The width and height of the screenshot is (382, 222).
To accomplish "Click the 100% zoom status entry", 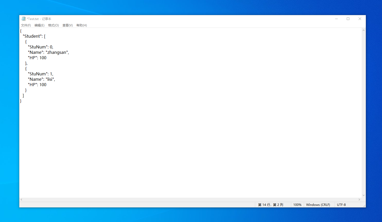I will point(297,205).
